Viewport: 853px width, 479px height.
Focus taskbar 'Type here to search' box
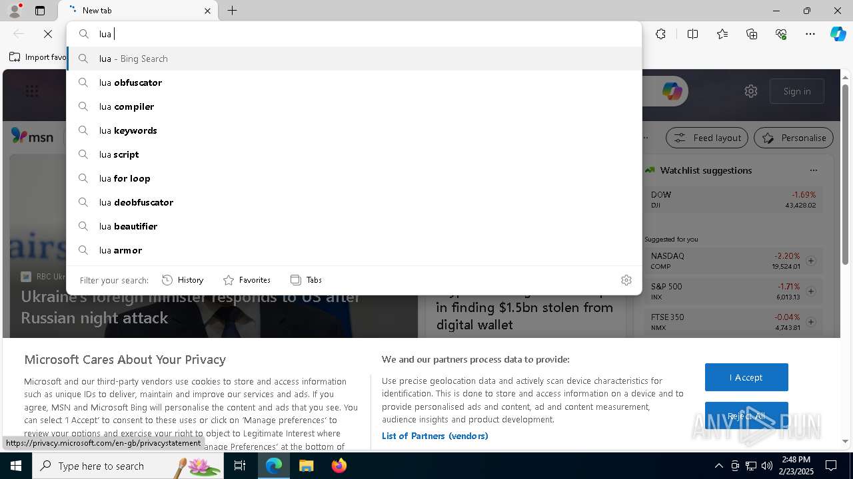point(129,466)
